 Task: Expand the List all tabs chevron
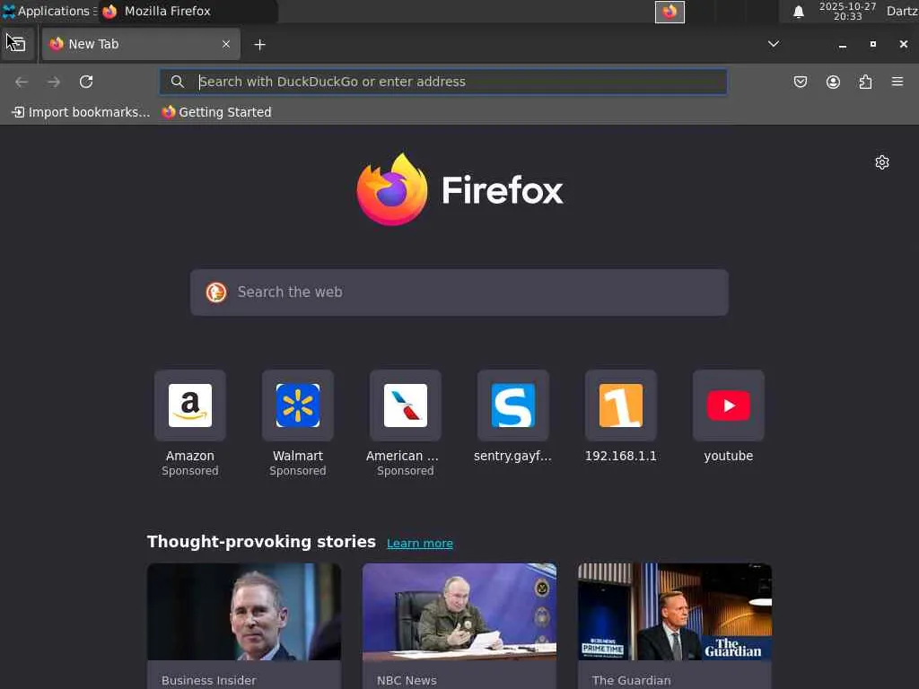774,44
